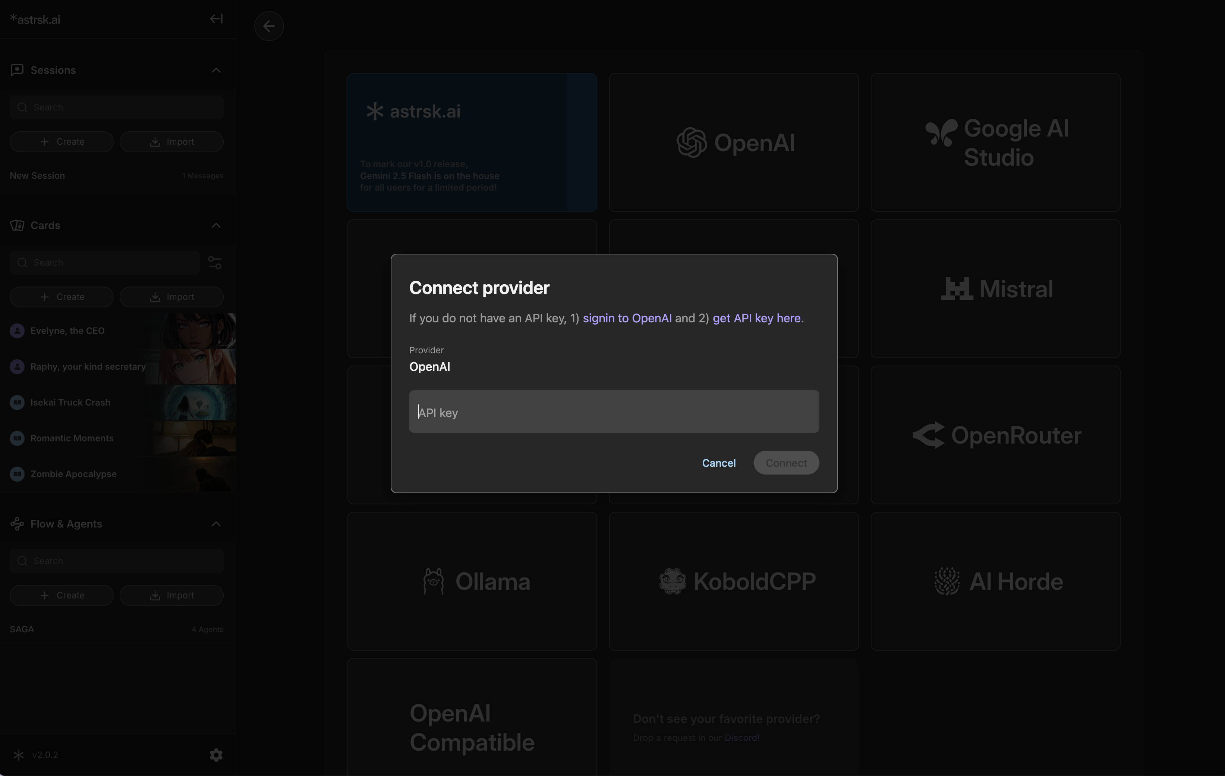The width and height of the screenshot is (1225, 776).
Task: Click the KoboldCPP logo icon
Action: [x=673, y=581]
